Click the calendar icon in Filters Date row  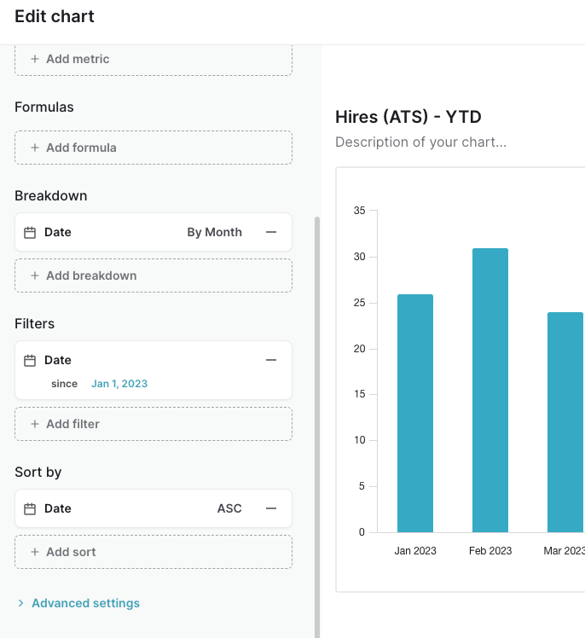click(x=30, y=361)
